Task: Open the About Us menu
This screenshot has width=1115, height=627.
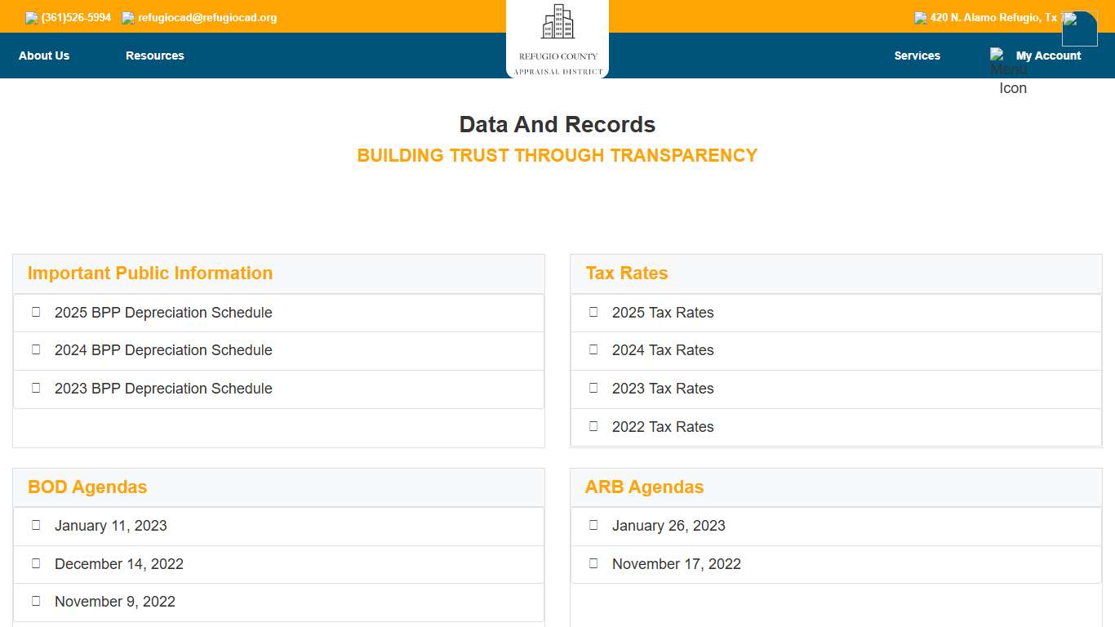Action: [44, 56]
